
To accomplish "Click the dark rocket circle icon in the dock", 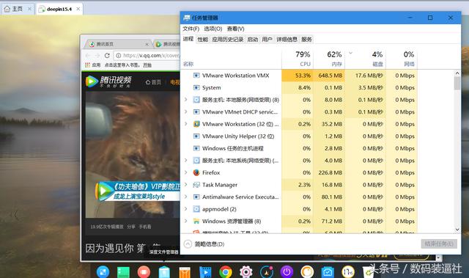I will pyautogui.click(x=267, y=271).
